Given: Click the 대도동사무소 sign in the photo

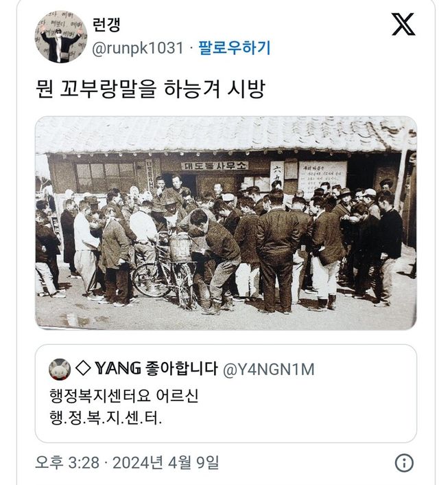Looking at the screenshot, I should [x=215, y=166].
